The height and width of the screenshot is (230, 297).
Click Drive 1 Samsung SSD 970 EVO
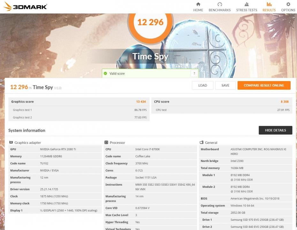257,220
